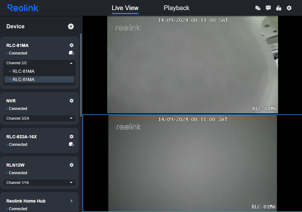Click the Reolink logo
This screenshot has height=212, width=302.
[23, 8]
